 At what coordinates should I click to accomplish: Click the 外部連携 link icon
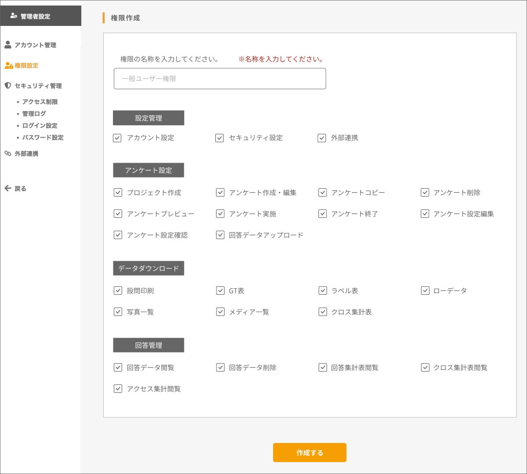tap(8, 153)
